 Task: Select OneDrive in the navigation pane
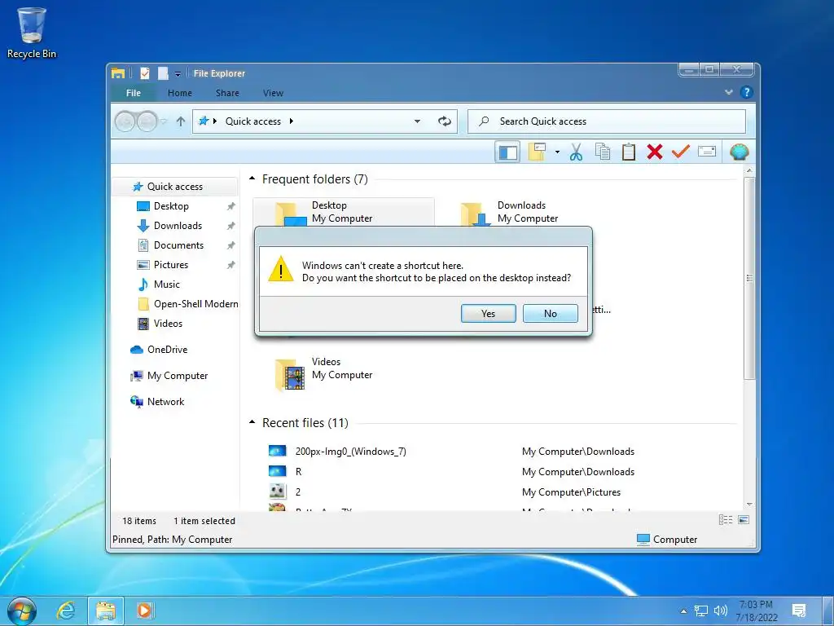click(x=167, y=350)
